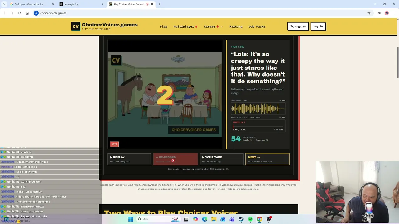Viewport: 399px width, 224px height.
Task: Go to the Pricing page
Action: [x=236, y=26]
